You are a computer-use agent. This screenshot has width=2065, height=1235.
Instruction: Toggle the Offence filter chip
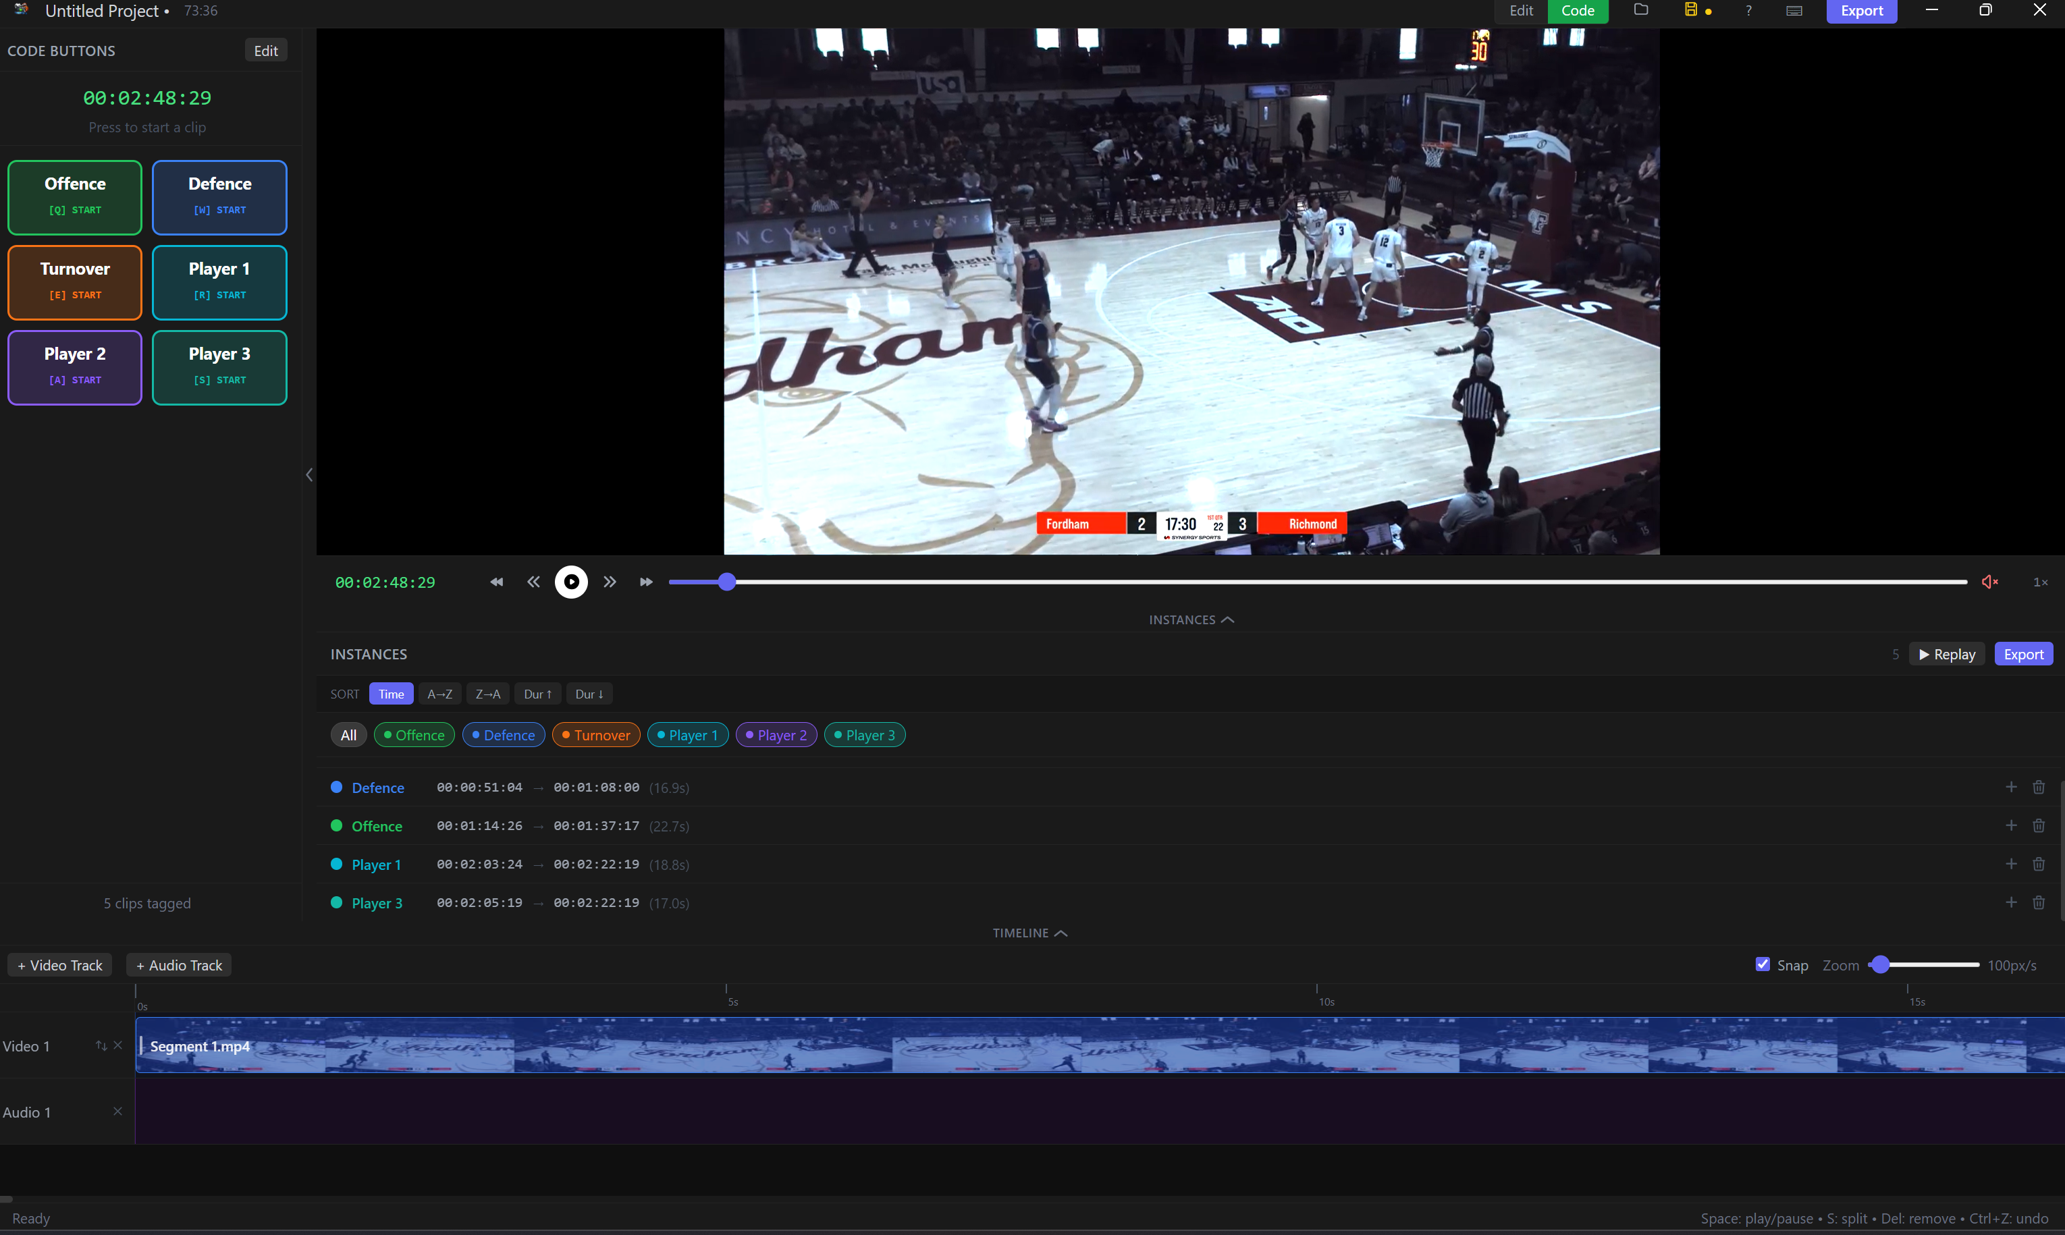(x=414, y=735)
